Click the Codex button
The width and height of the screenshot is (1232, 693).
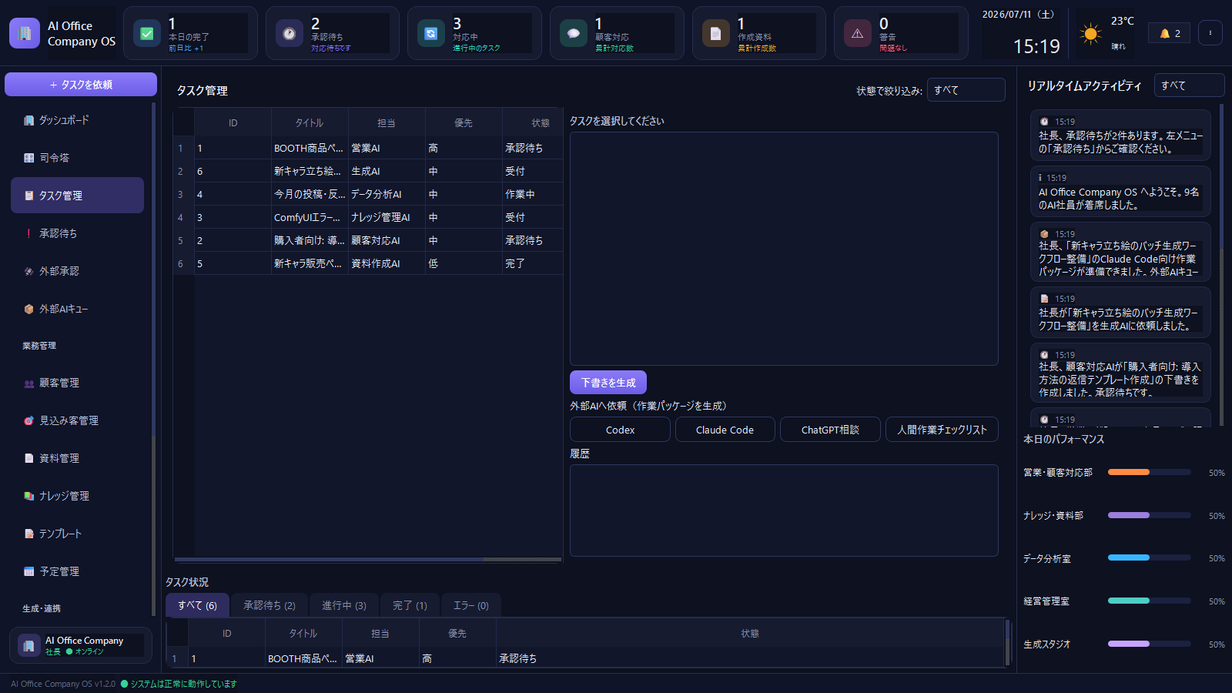point(620,430)
